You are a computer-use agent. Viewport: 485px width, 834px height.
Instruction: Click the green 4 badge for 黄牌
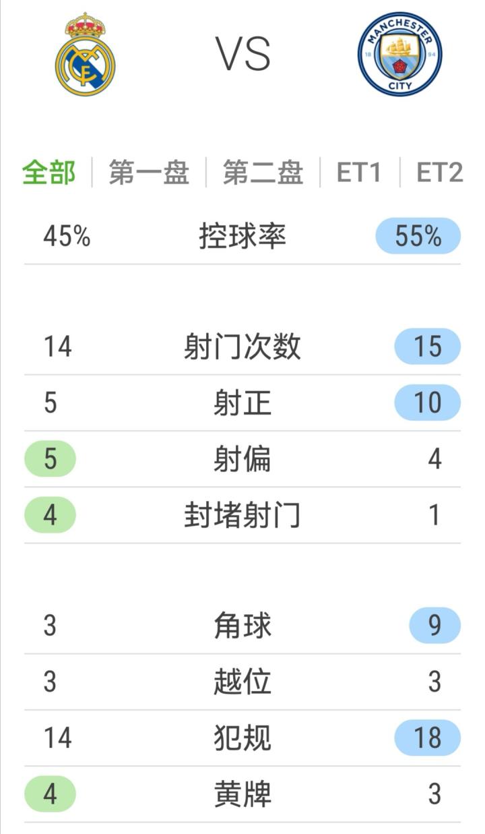coord(51,794)
